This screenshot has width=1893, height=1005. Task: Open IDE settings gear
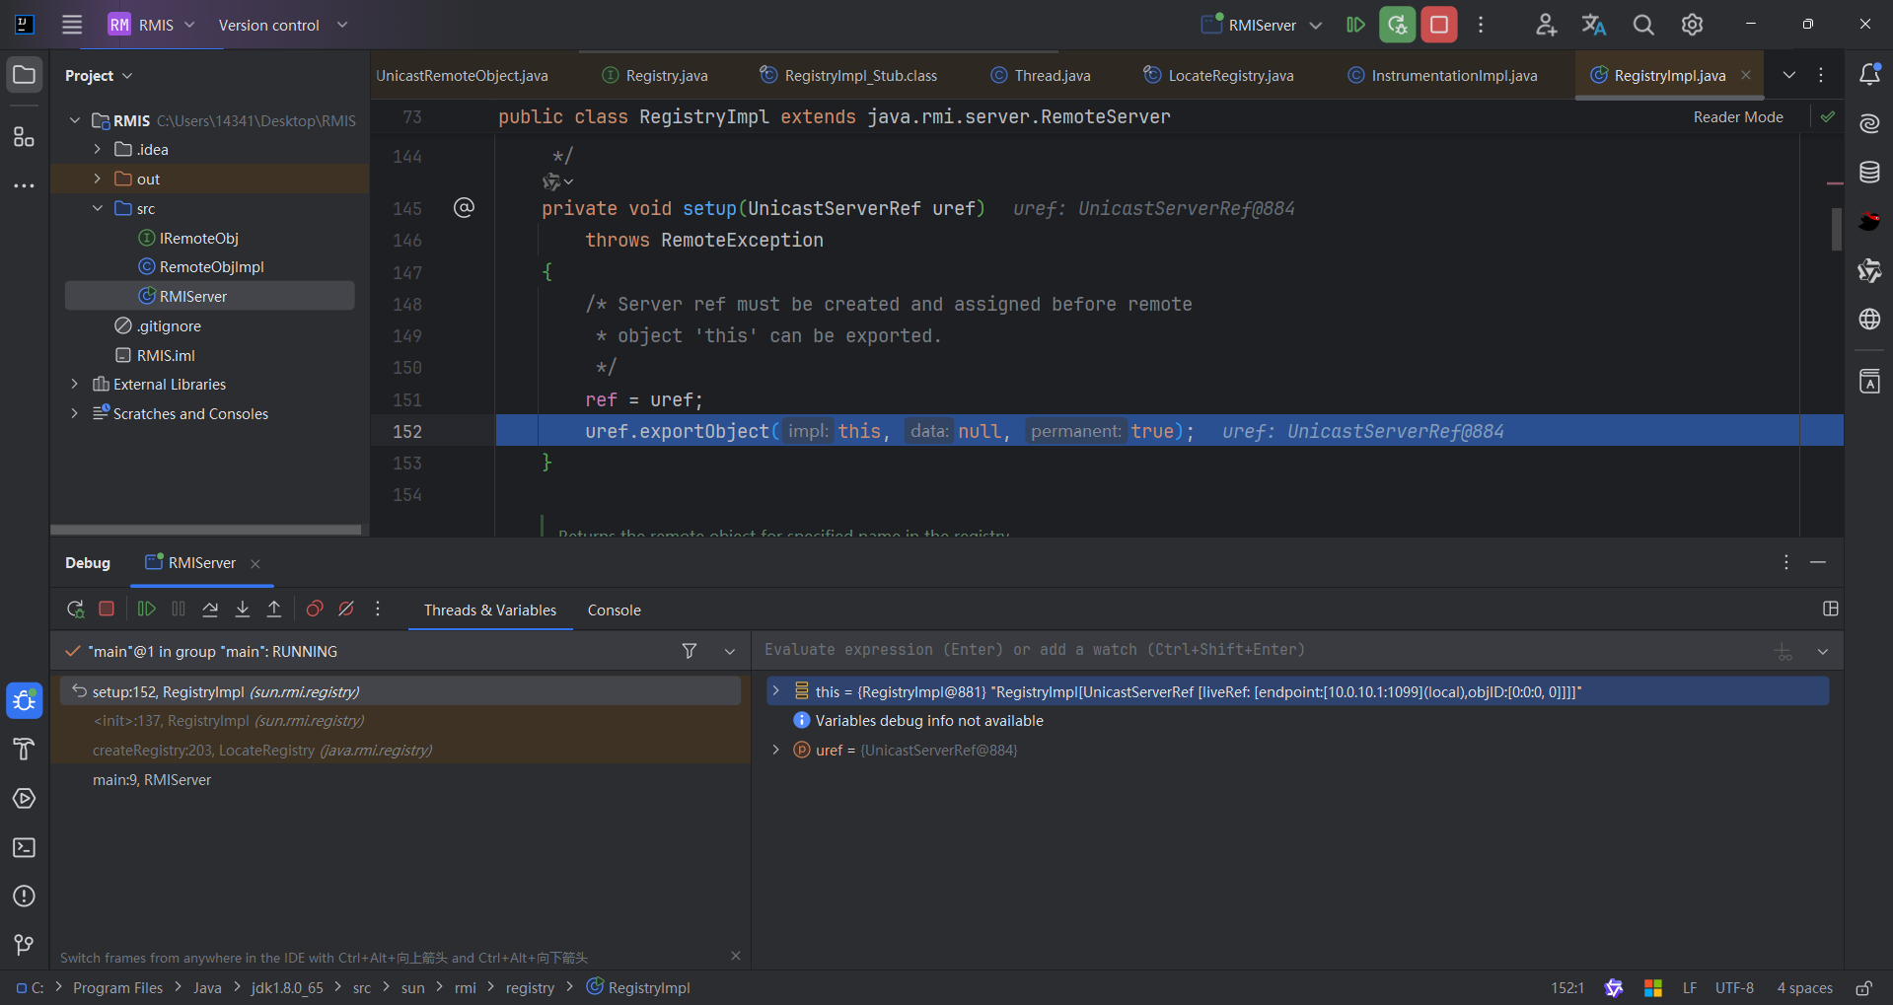coord(1693,25)
